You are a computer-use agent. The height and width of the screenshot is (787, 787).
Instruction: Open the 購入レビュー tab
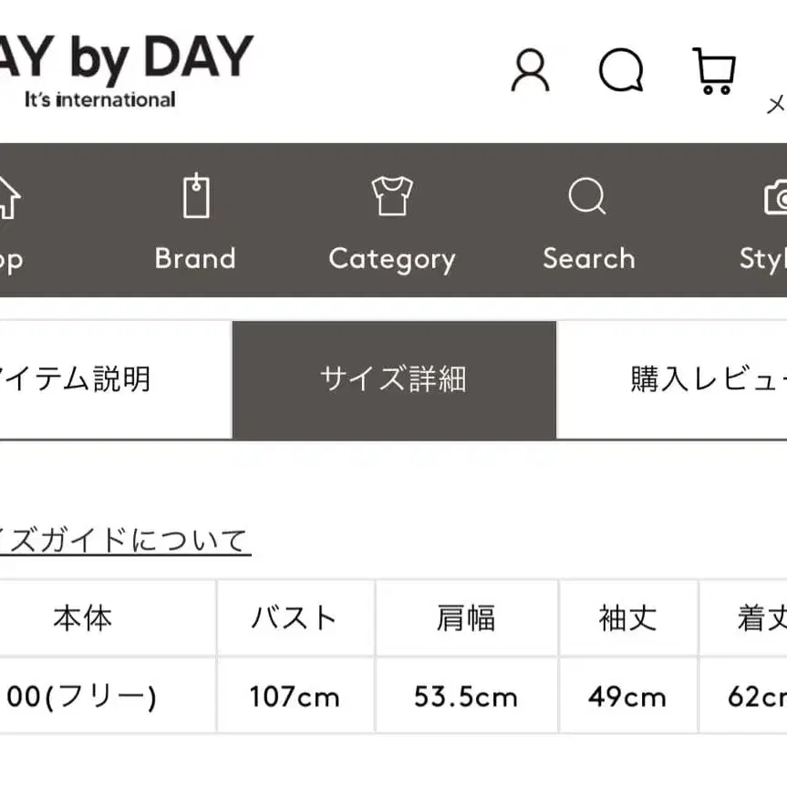coord(702,378)
